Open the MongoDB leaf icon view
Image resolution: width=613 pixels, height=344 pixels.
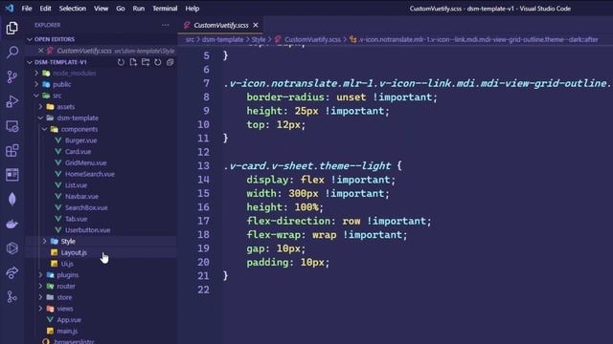pyautogui.click(x=12, y=200)
